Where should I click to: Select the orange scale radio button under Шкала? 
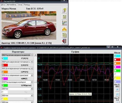coord(115,63)
